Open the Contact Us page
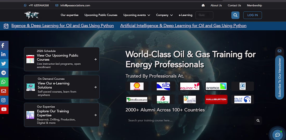Screen dimensions: 286x140 234,5
